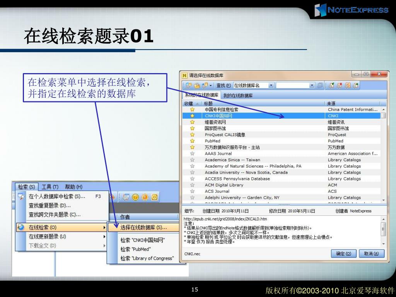
Task: Expand 在线检索 (O) submenu
Action: point(62,227)
